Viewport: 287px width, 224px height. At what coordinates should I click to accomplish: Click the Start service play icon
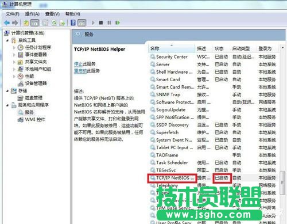click(x=93, y=23)
